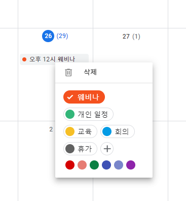
Task: Click the gray dot on 휴가 chip
Action: pos(70,149)
